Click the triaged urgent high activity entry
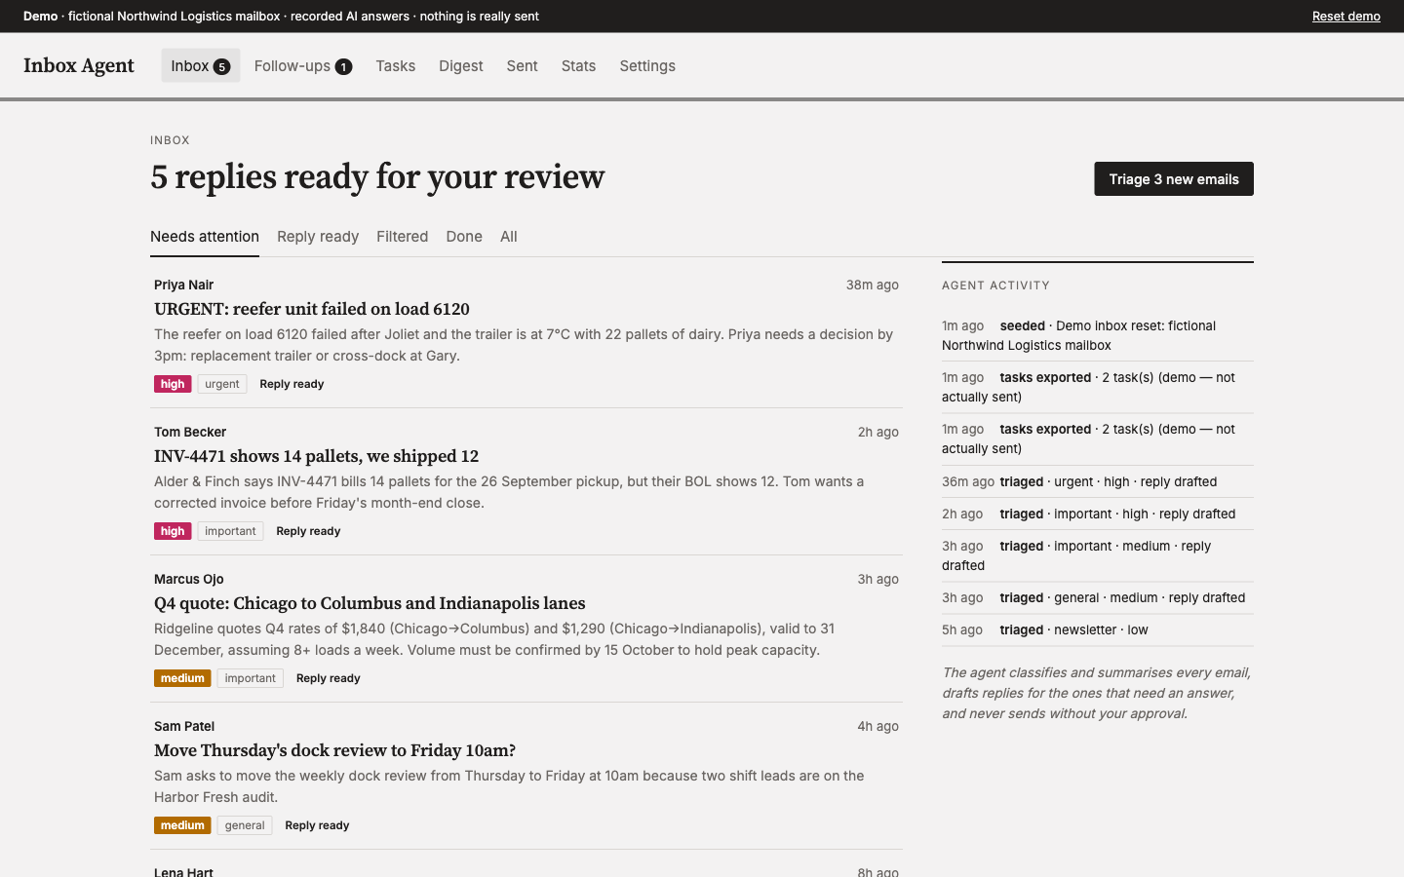The width and height of the screenshot is (1404, 877). click(1098, 481)
